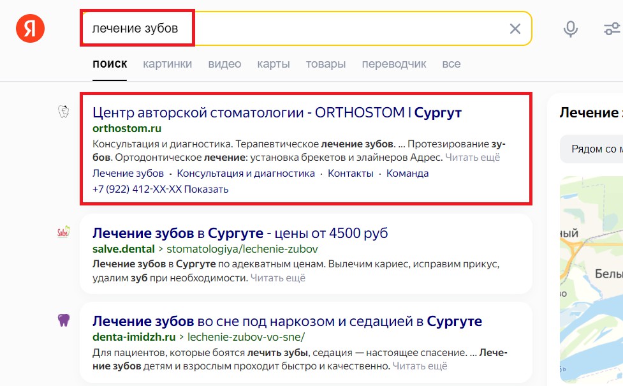Open the "переводчик" tab

[393, 64]
